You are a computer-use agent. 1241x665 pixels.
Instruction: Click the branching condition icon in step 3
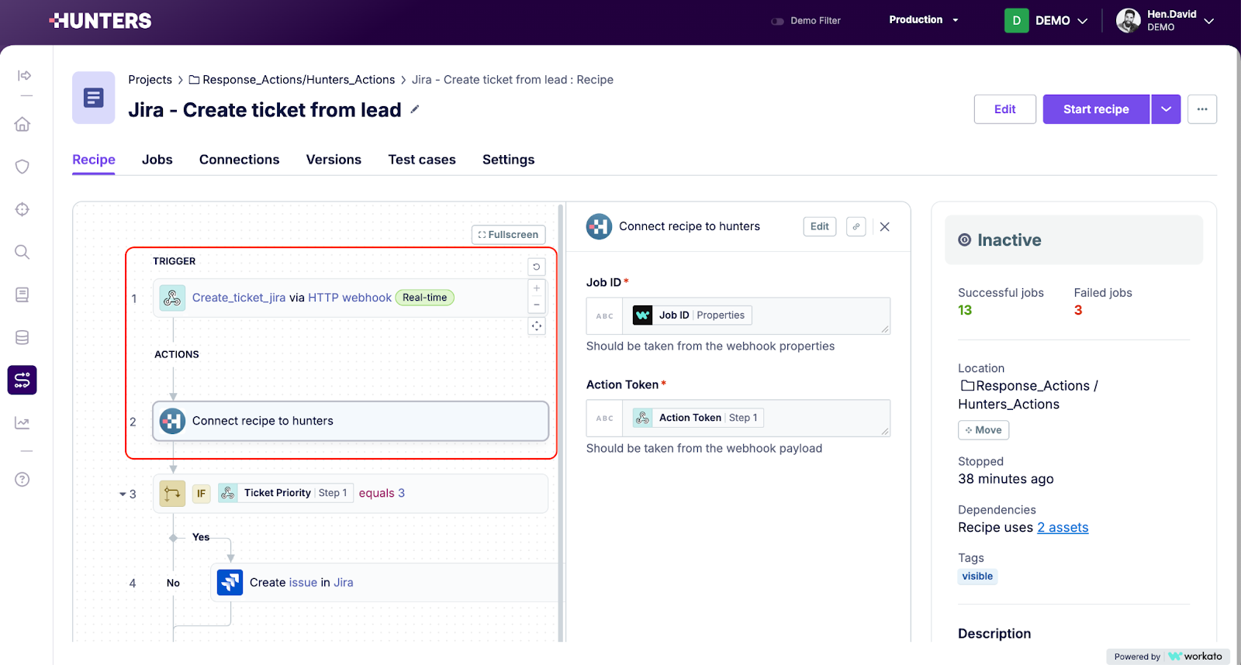tap(172, 493)
